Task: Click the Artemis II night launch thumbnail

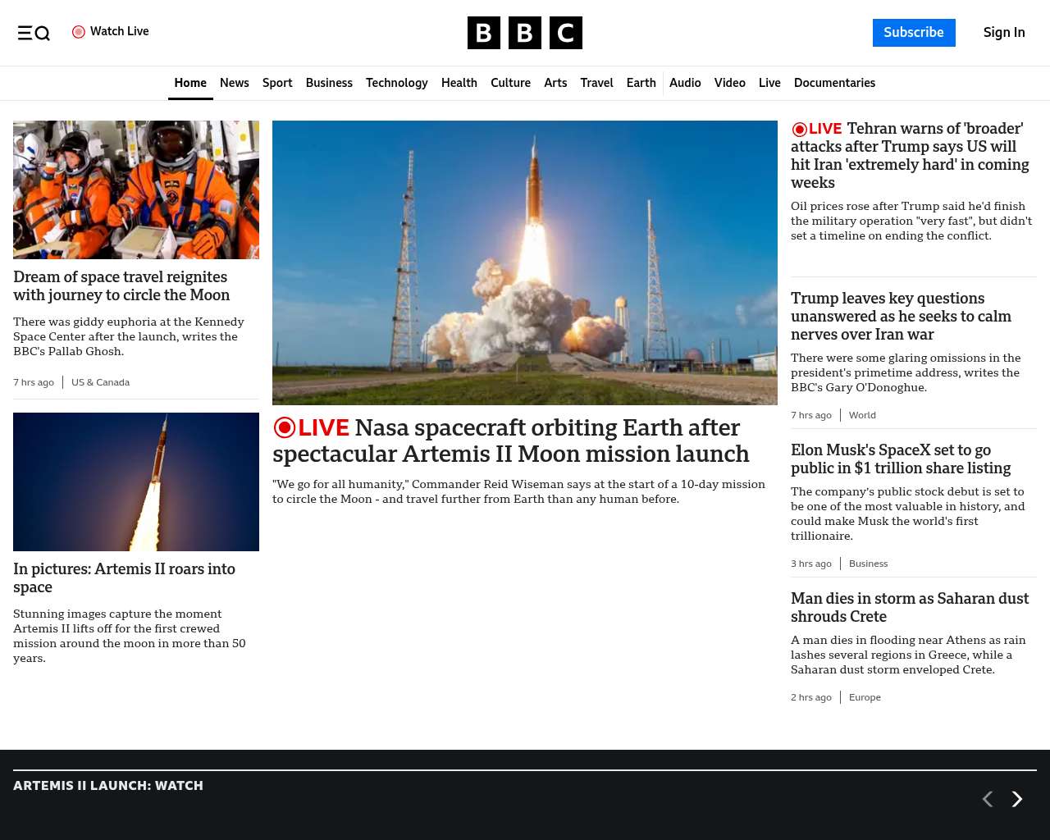Action: coord(136,482)
